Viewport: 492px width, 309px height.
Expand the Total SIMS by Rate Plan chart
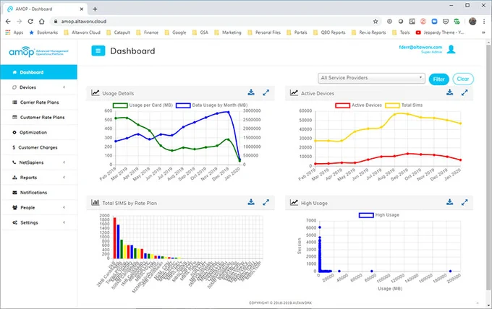tap(266, 202)
